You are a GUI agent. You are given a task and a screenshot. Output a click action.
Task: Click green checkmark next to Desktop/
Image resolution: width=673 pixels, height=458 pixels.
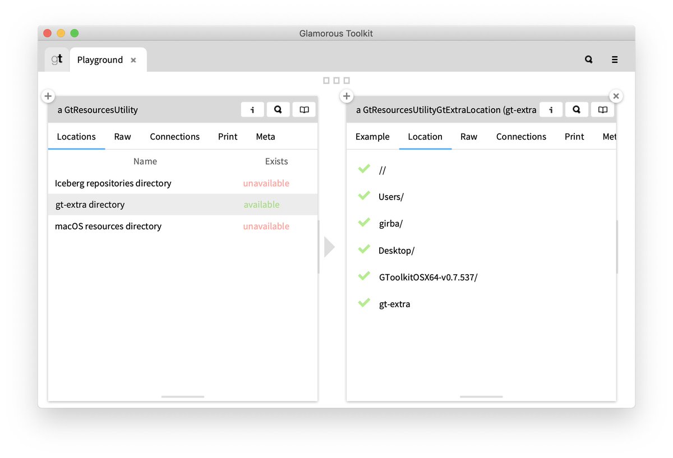[364, 249]
